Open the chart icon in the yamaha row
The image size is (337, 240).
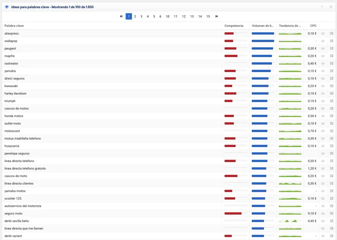click(x=323, y=71)
